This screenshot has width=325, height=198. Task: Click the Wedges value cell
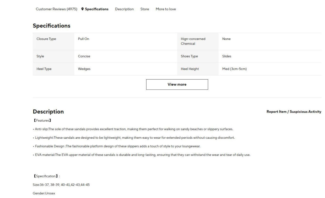tap(126, 69)
